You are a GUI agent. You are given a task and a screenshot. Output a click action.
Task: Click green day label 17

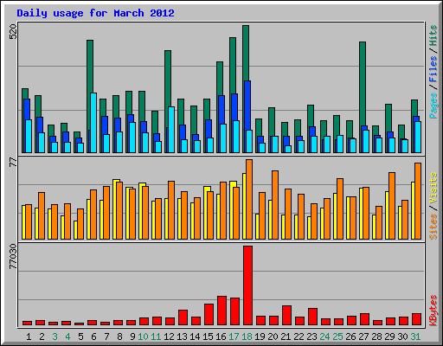[x=234, y=336]
